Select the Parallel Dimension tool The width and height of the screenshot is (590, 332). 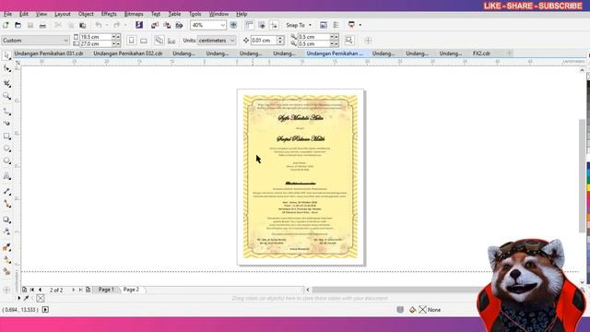pos(6,192)
